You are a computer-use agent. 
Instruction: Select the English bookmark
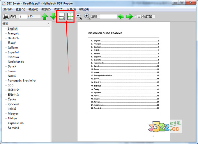tap(13, 29)
